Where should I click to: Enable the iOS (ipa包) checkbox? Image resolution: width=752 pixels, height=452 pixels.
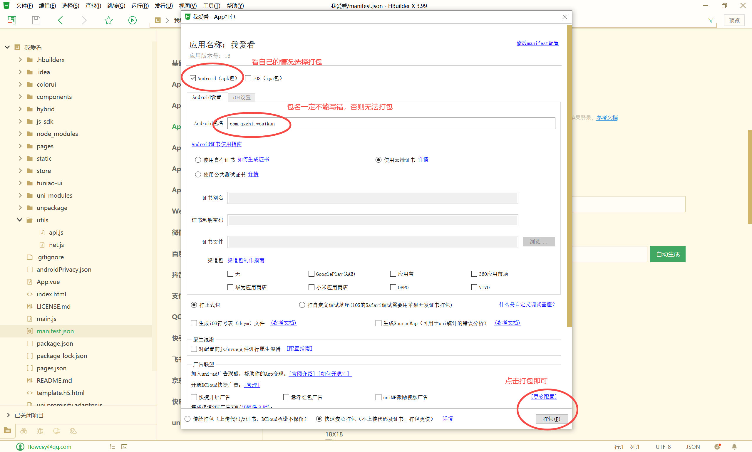point(248,78)
